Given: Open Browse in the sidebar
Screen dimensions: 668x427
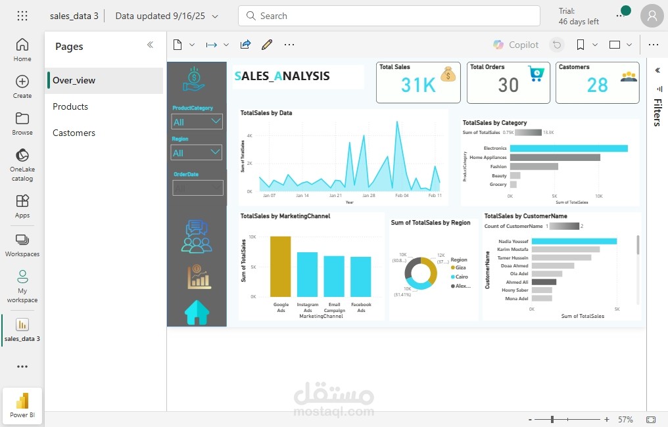Looking at the screenshot, I should point(22,124).
